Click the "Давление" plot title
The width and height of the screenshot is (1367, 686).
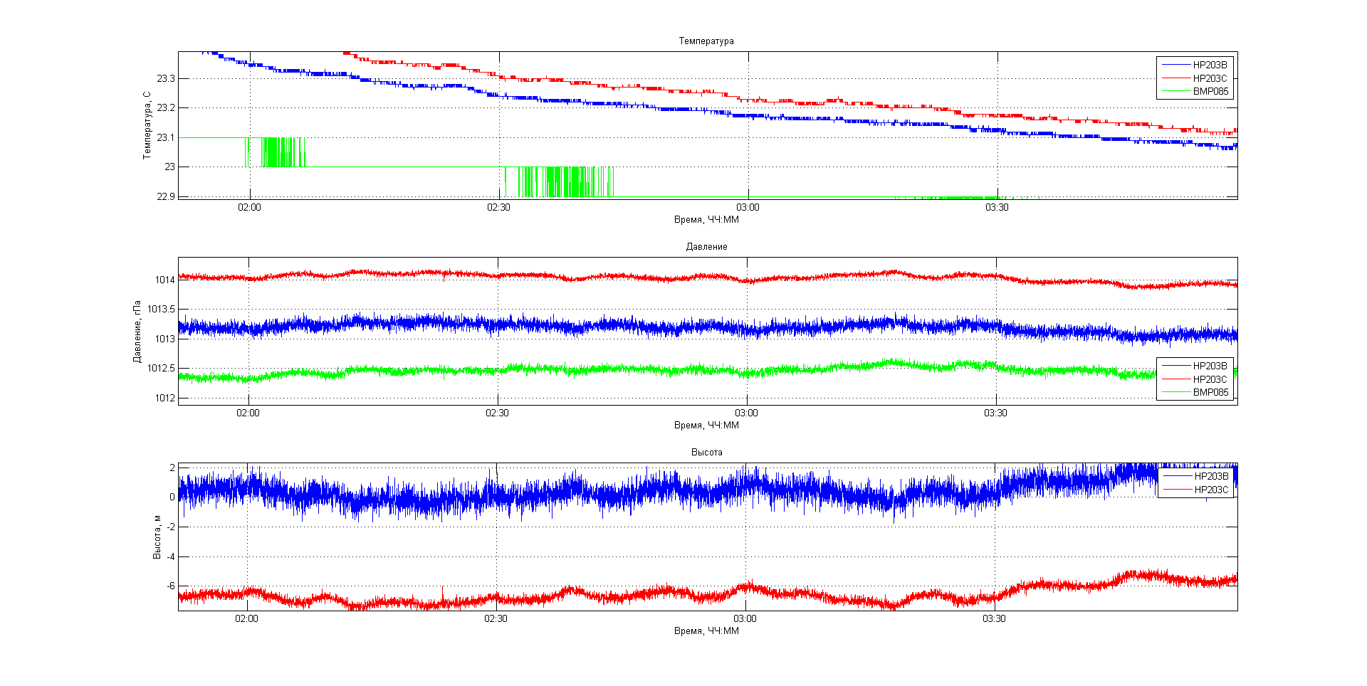706,247
